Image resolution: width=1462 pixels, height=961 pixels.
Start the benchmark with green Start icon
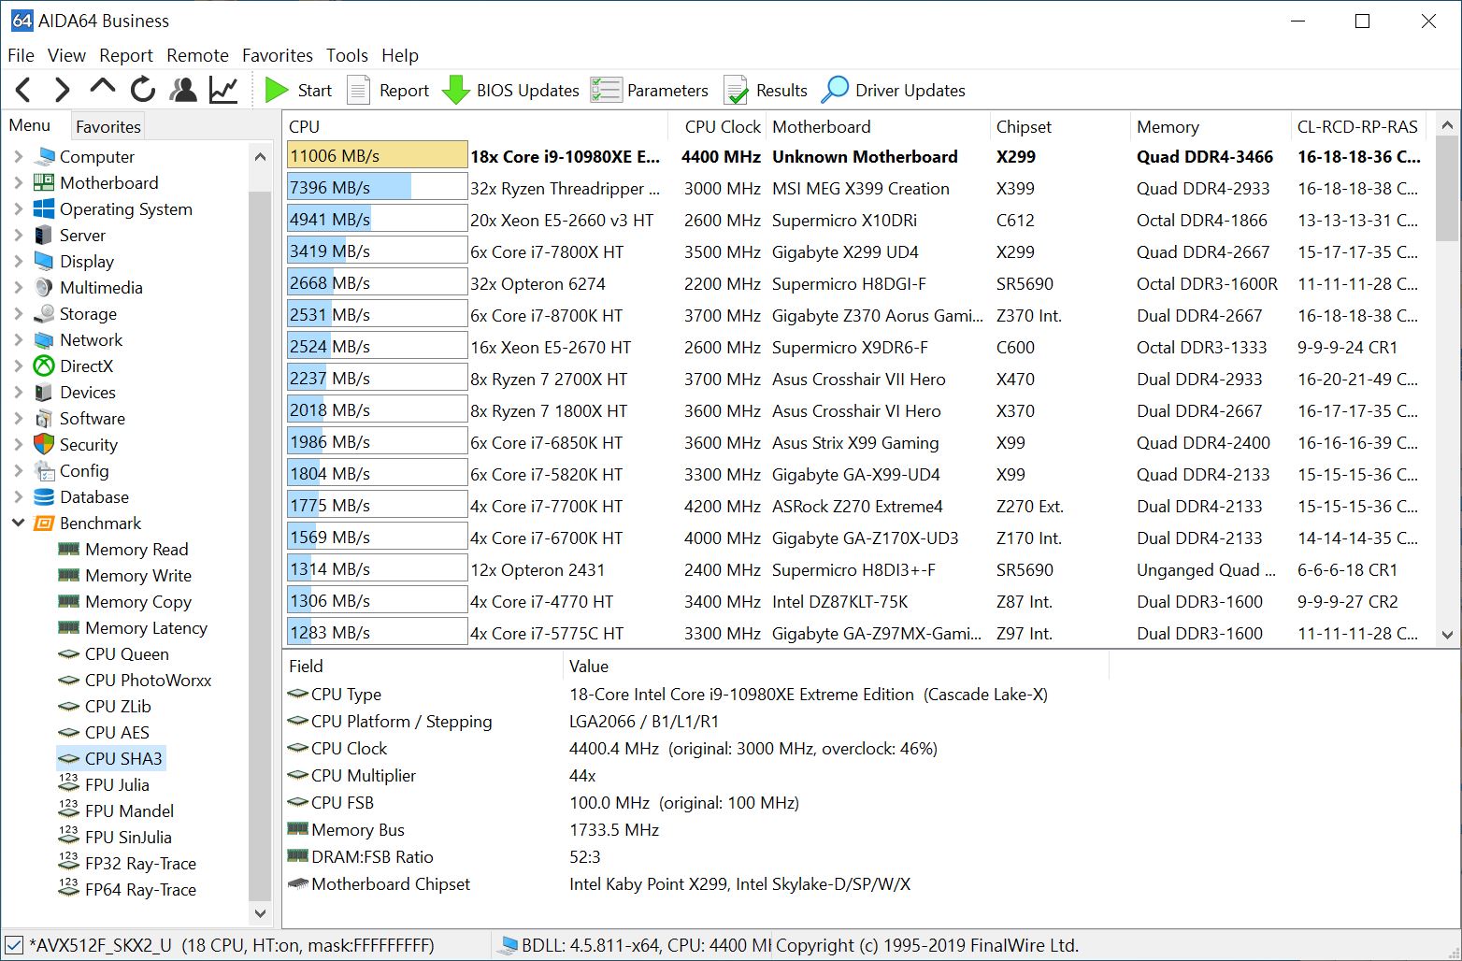(277, 90)
